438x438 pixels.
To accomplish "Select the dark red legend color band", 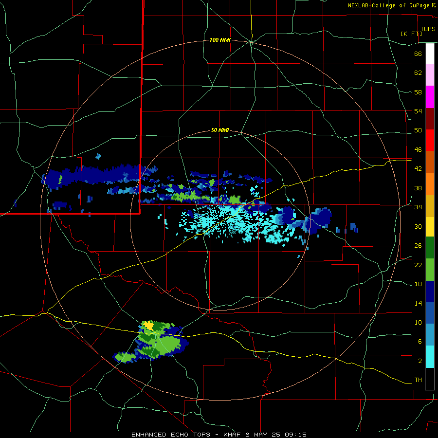I will (x=430, y=118).
